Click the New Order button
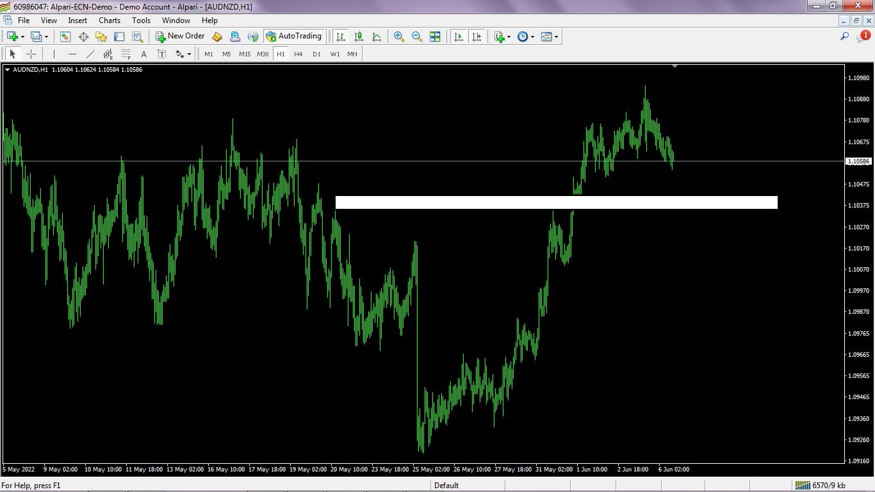Image resolution: width=875 pixels, height=492 pixels. pyautogui.click(x=180, y=37)
